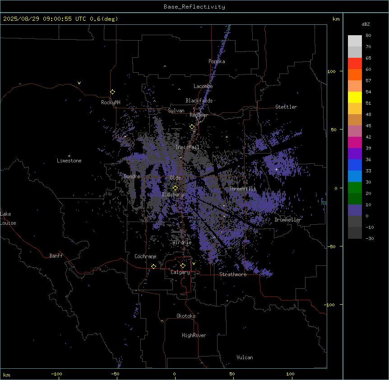Viewport: 389px width, 380px height.
Task: Click the RockyMH label
Action: (111, 102)
